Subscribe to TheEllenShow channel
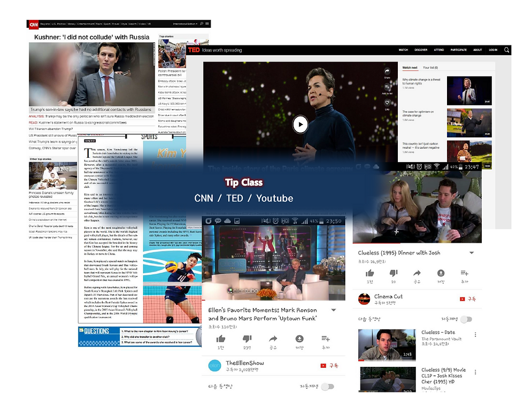This screenshot has width=524, height=393. (329, 366)
